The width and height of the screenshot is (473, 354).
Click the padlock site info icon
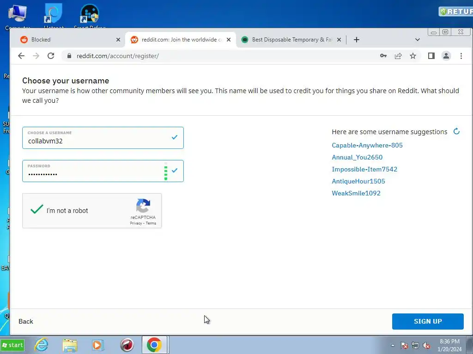(69, 56)
